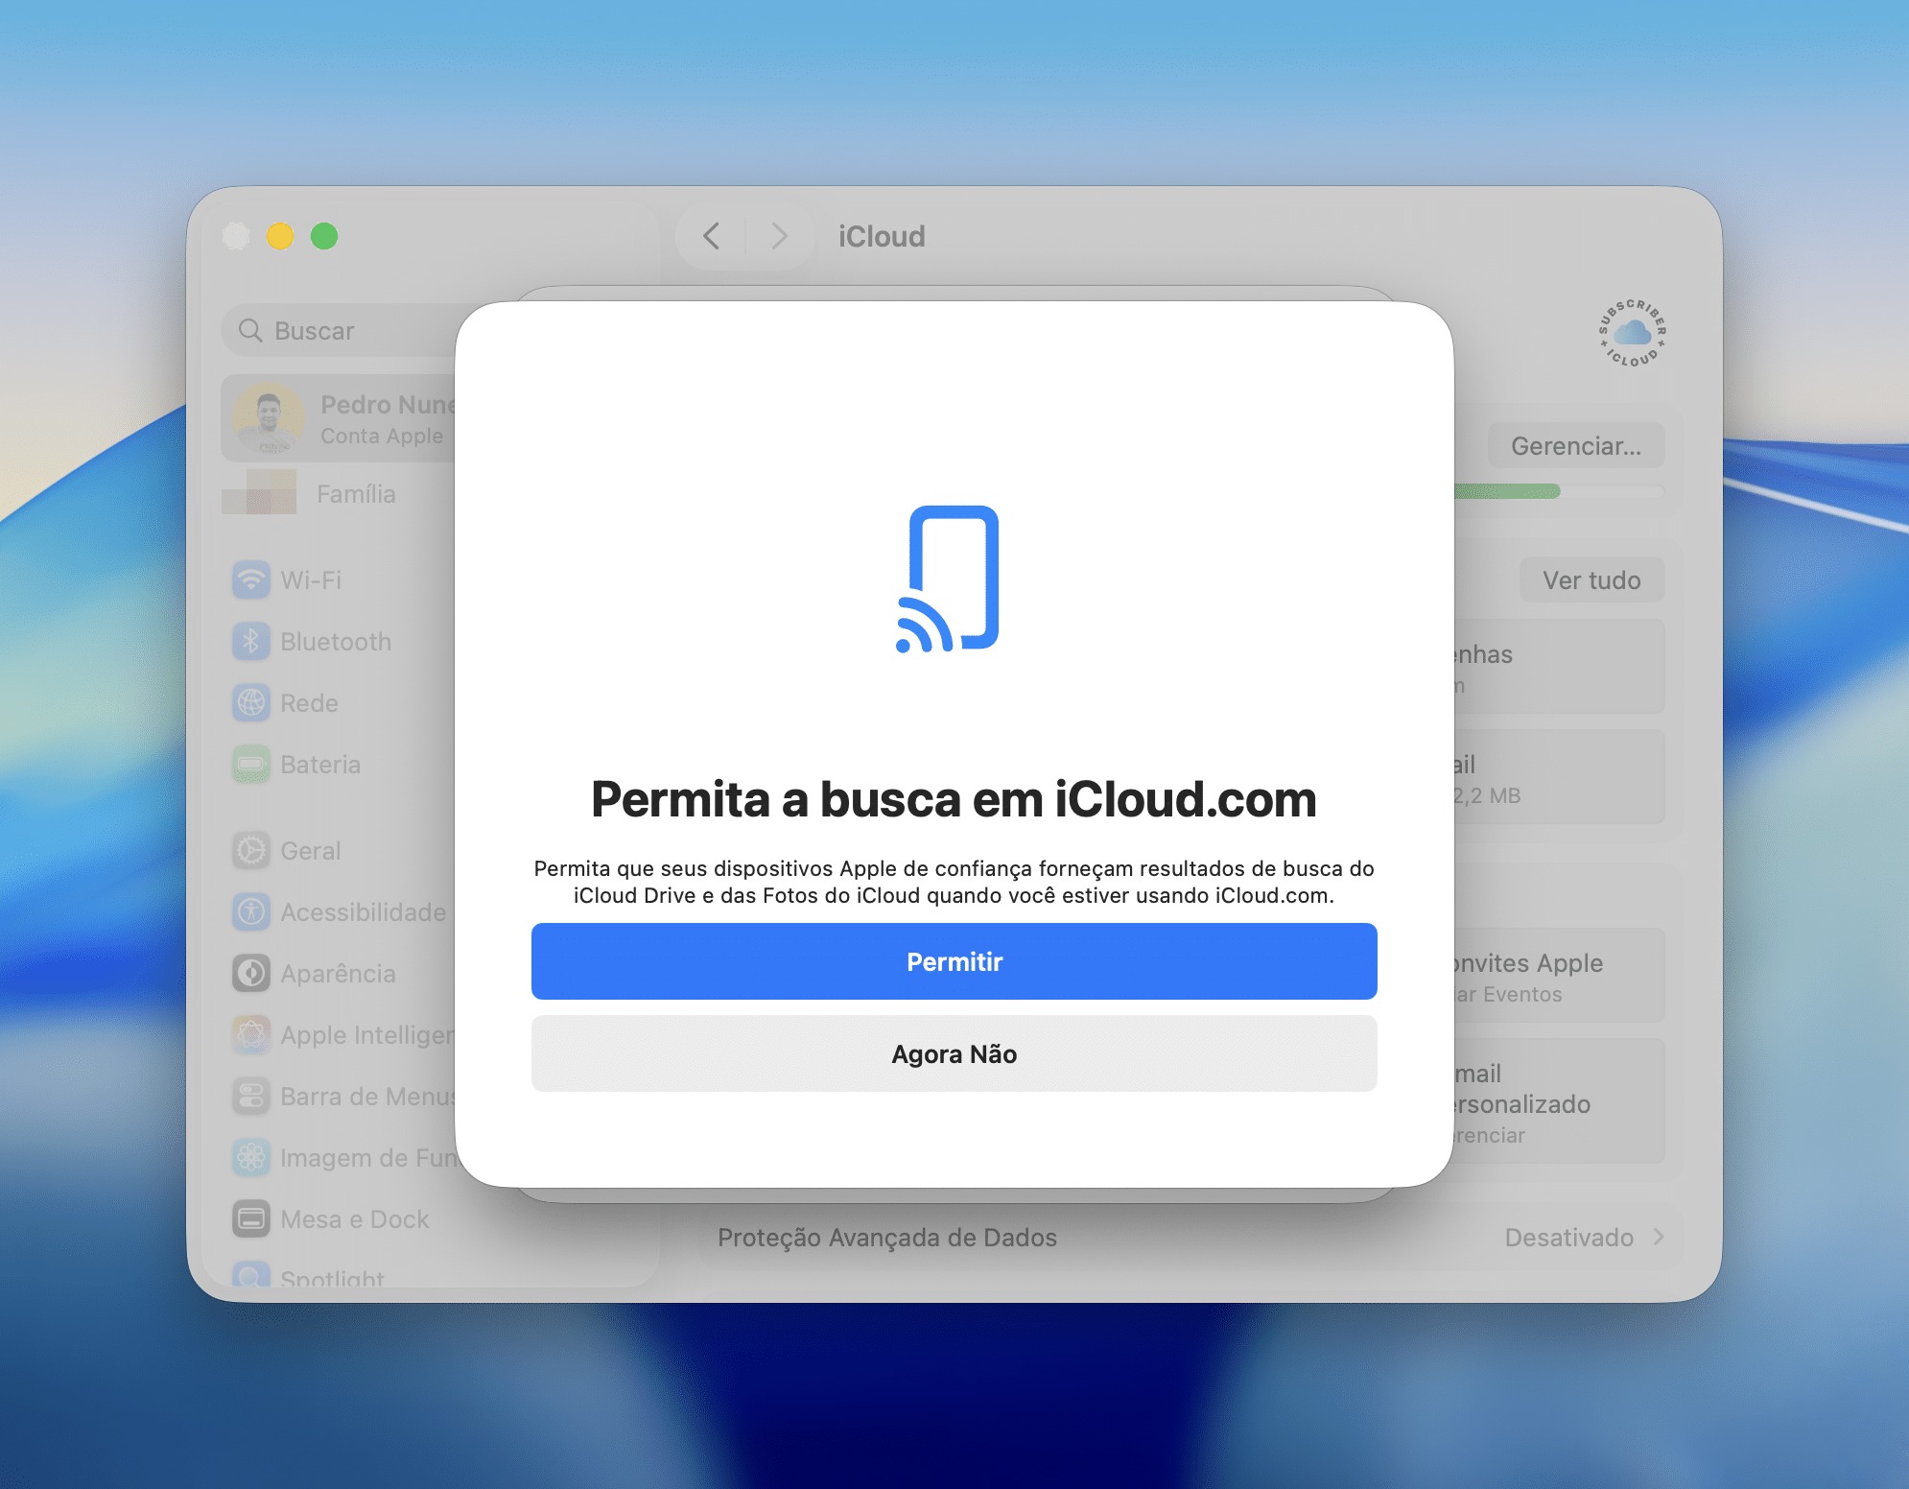Expand Proteção Avançada de Dados chevron

pyautogui.click(x=1659, y=1237)
